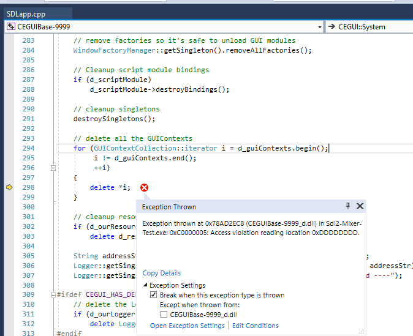Viewport: 413px width, 336px height.
Task: Click the Edit Conditions link
Action: click(x=255, y=326)
